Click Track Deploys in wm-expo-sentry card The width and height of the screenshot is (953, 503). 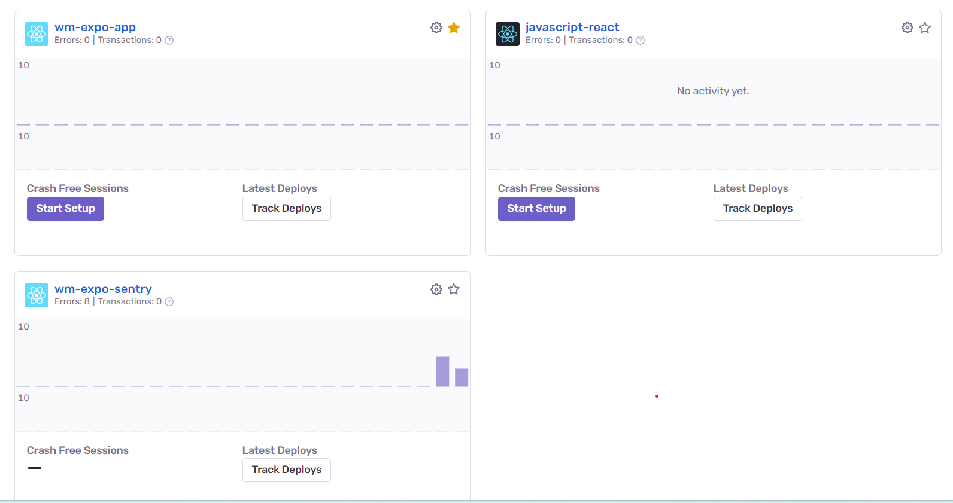pos(286,470)
